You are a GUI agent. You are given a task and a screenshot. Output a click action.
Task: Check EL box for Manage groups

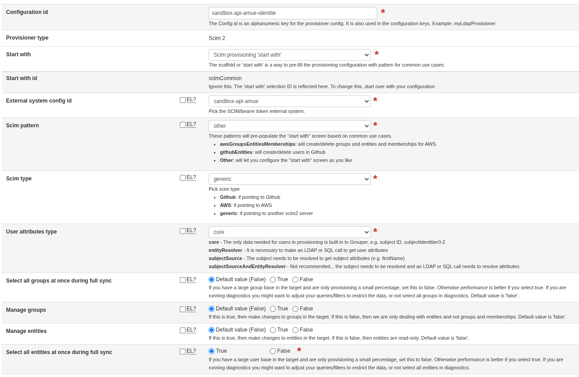point(182,309)
